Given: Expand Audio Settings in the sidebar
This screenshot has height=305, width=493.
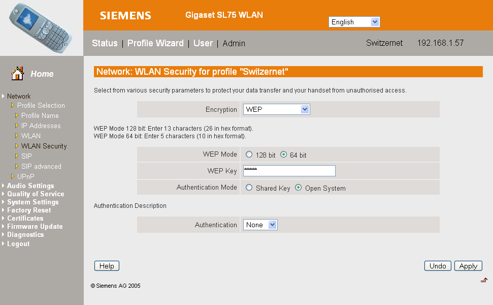Looking at the screenshot, I should coord(30,186).
